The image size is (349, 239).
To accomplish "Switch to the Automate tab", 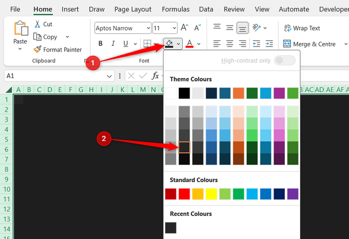I will pos(294,9).
